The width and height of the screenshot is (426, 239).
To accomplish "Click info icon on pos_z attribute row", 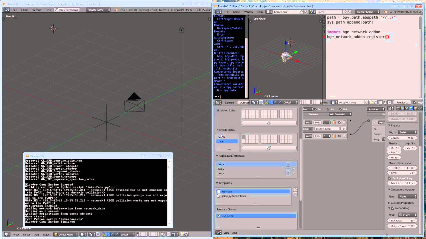I will click(x=288, y=173).
